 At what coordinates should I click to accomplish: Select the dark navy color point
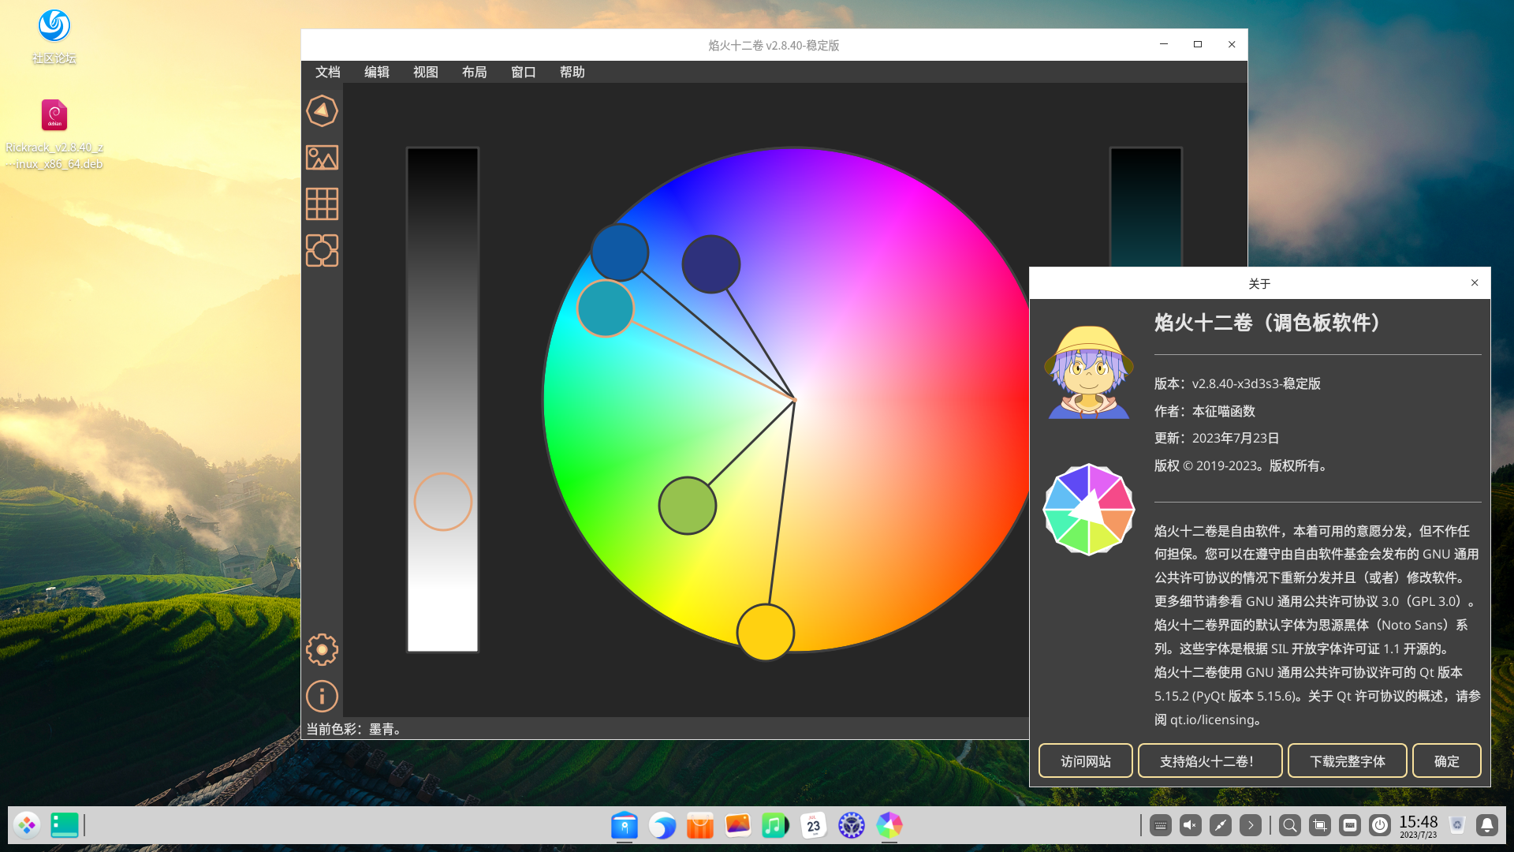711,264
